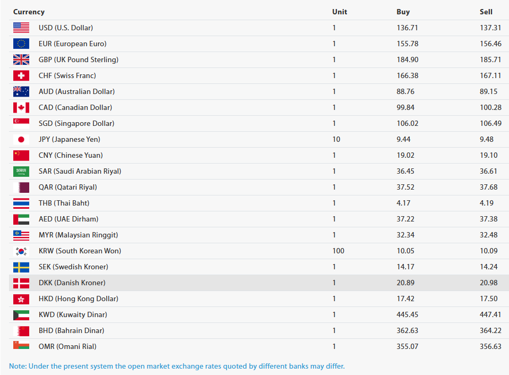Click the Japanese flag icon
The image size is (509, 375).
(21, 139)
